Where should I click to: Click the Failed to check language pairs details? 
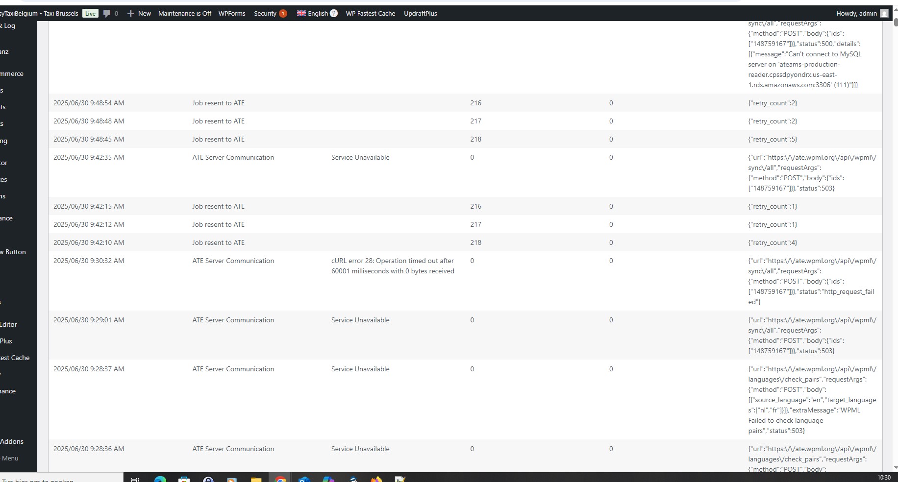pos(812,400)
